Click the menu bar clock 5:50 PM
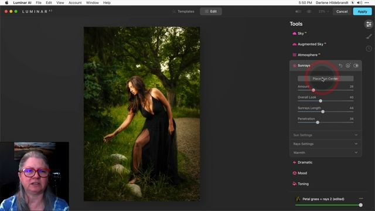 click(x=305, y=2)
